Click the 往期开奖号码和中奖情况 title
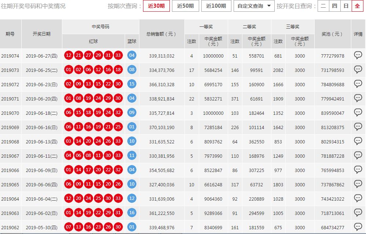Viewport: 366px width, 234px height. pos(33,6)
